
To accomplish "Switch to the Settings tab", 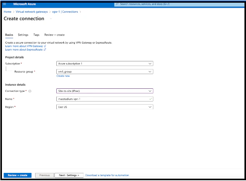I will coord(23,35).
